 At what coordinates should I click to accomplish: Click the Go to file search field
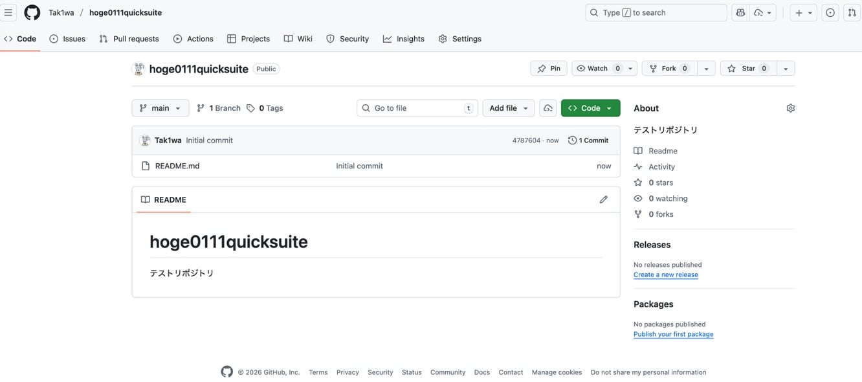[x=416, y=108]
